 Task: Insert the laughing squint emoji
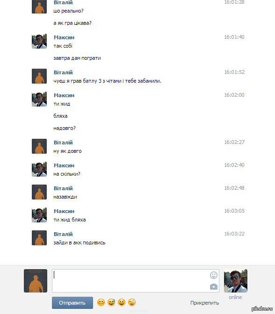[x=122, y=302]
